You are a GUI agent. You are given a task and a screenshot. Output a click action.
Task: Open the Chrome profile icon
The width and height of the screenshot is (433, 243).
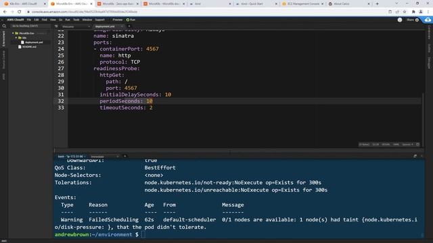421,12
